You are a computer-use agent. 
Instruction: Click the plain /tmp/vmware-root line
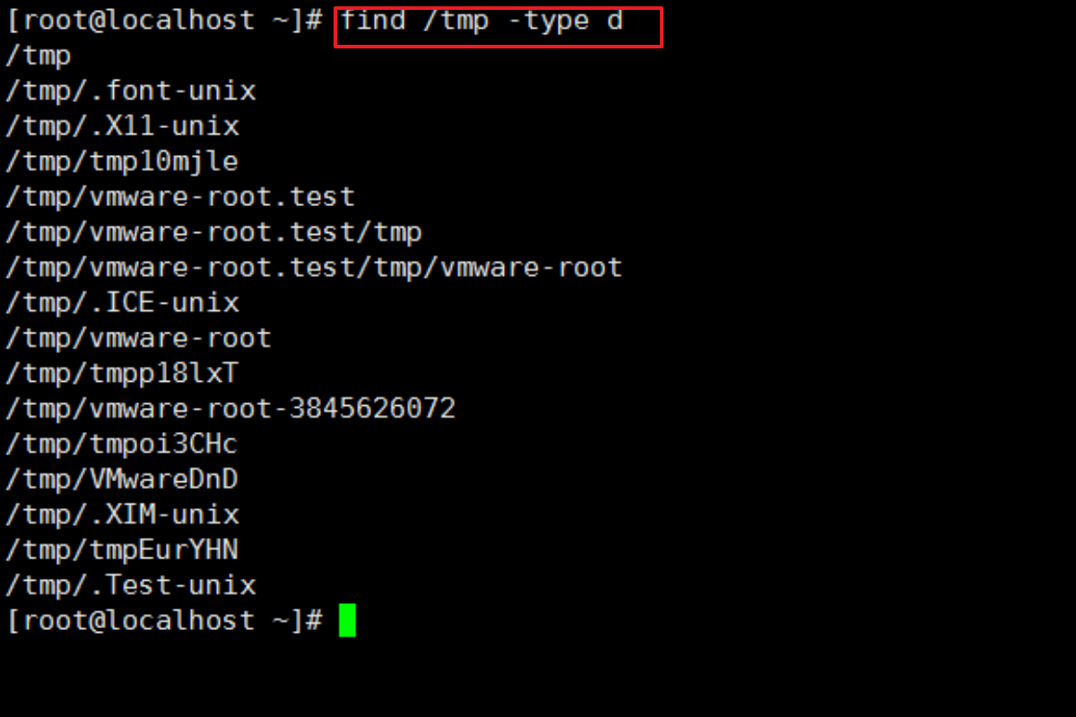139,338
